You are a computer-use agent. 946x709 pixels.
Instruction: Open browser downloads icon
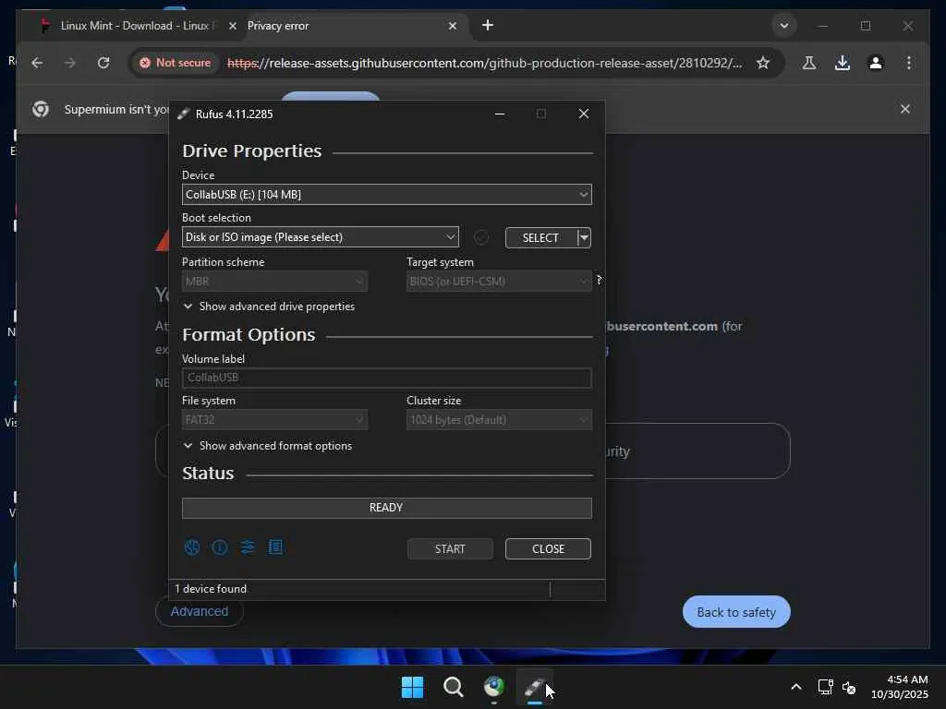(843, 63)
